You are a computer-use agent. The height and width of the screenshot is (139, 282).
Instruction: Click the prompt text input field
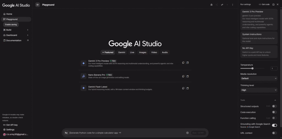[x=127, y=133]
